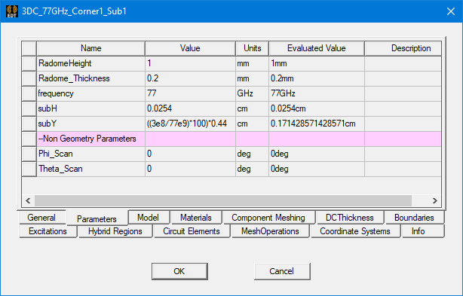This screenshot has width=463, height=296.
Task: Open the Boundaries tab
Action: tap(414, 218)
